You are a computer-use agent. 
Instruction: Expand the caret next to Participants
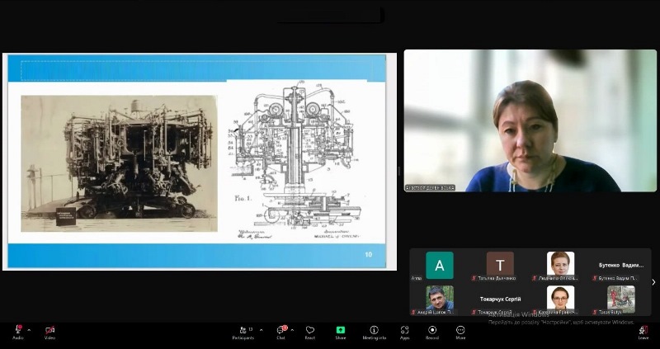[262, 330]
